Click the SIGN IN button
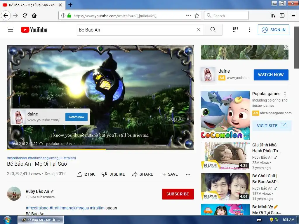299x224 pixels. [x=273, y=30]
